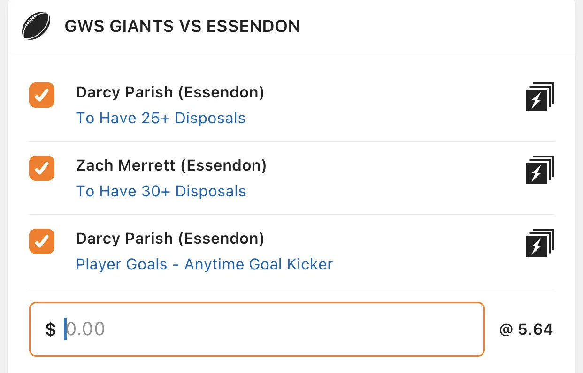This screenshot has width=583, height=373.
Task: Click the lightning icon beside Zach Merrett
Action: click(x=540, y=169)
